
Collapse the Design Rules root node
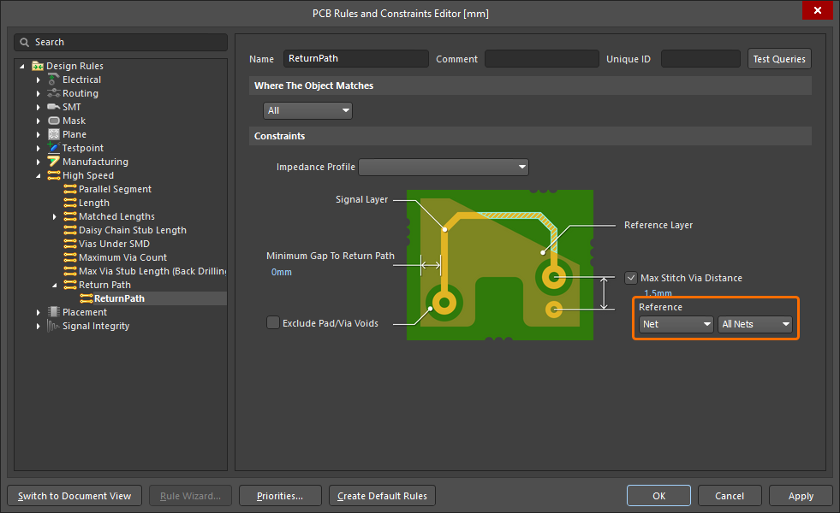point(22,67)
